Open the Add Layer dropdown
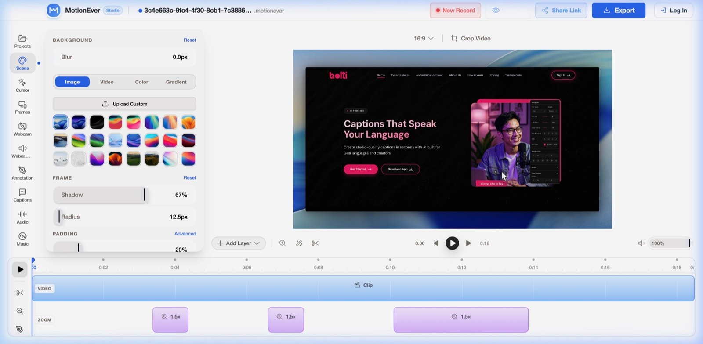The image size is (703, 344). tap(239, 243)
